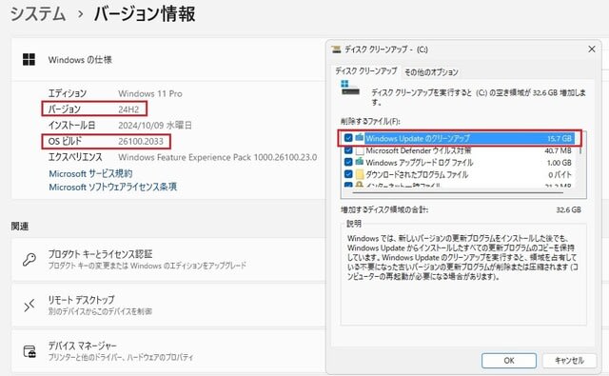Switch to その他のオプション tab
Screen dimensions: 609x376
click(431, 72)
